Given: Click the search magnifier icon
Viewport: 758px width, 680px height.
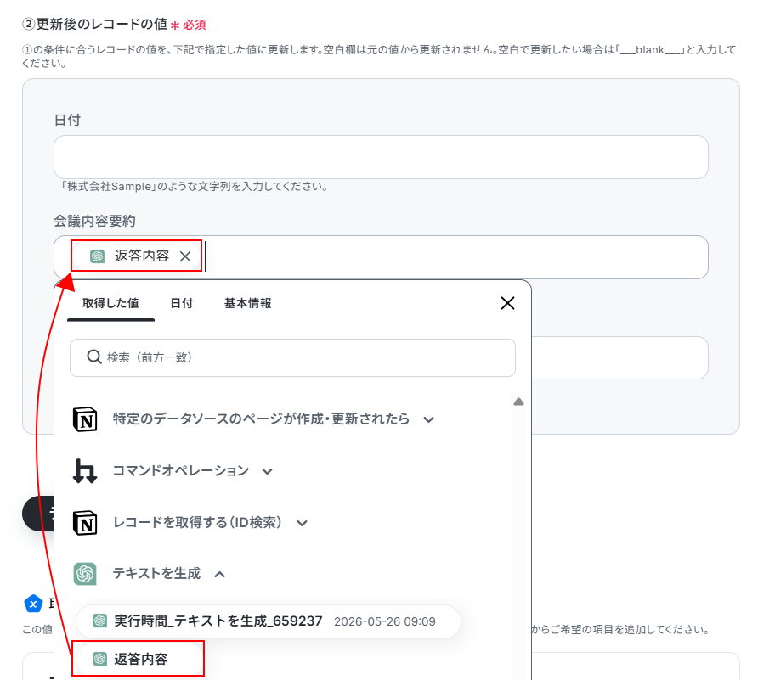Looking at the screenshot, I should 93,357.
